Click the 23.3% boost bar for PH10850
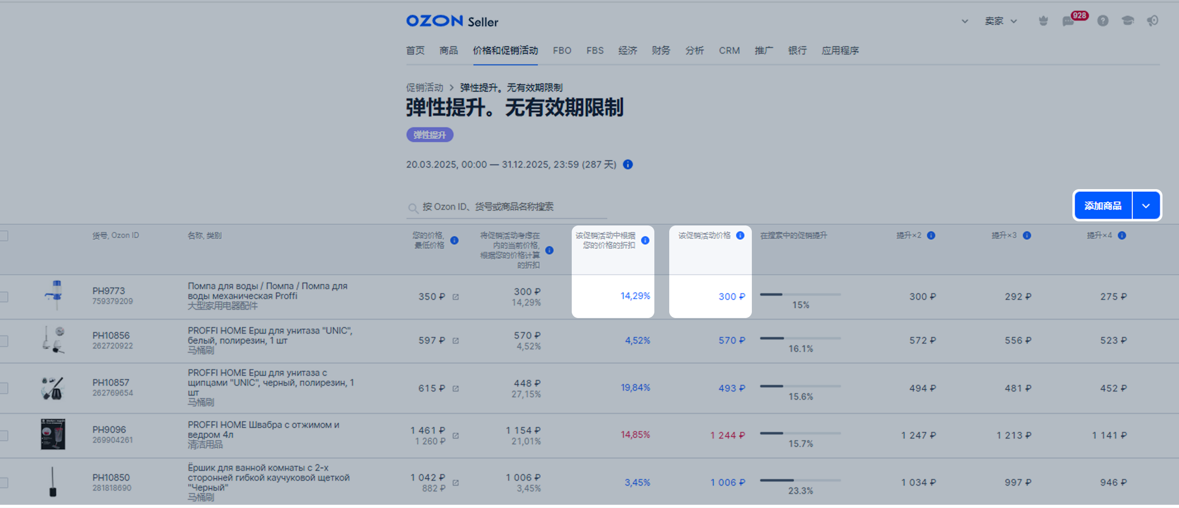The width and height of the screenshot is (1179, 508). pyautogui.click(x=800, y=481)
